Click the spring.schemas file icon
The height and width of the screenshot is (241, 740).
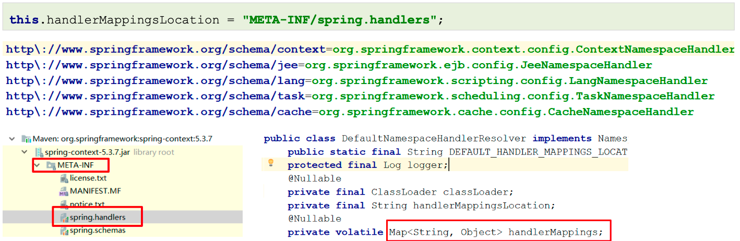[x=64, y=230]
